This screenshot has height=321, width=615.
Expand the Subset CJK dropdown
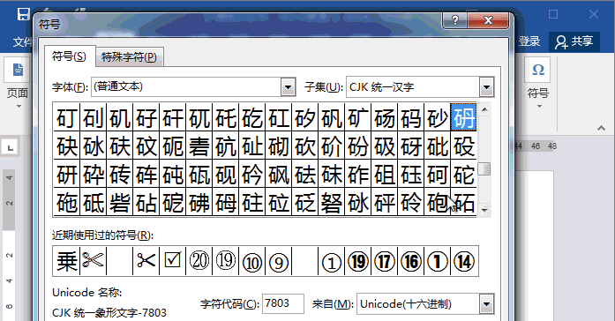tap(486, 87)
